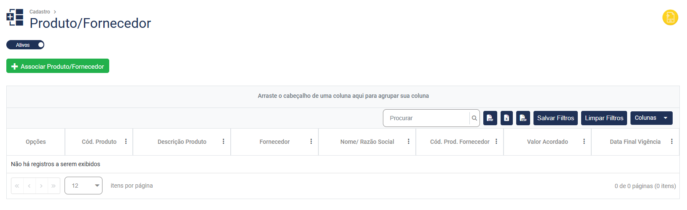The width and height of the screenshot is (687, 210).
Task: Open Descrição Produto column menu
Action: coord(223,142)
